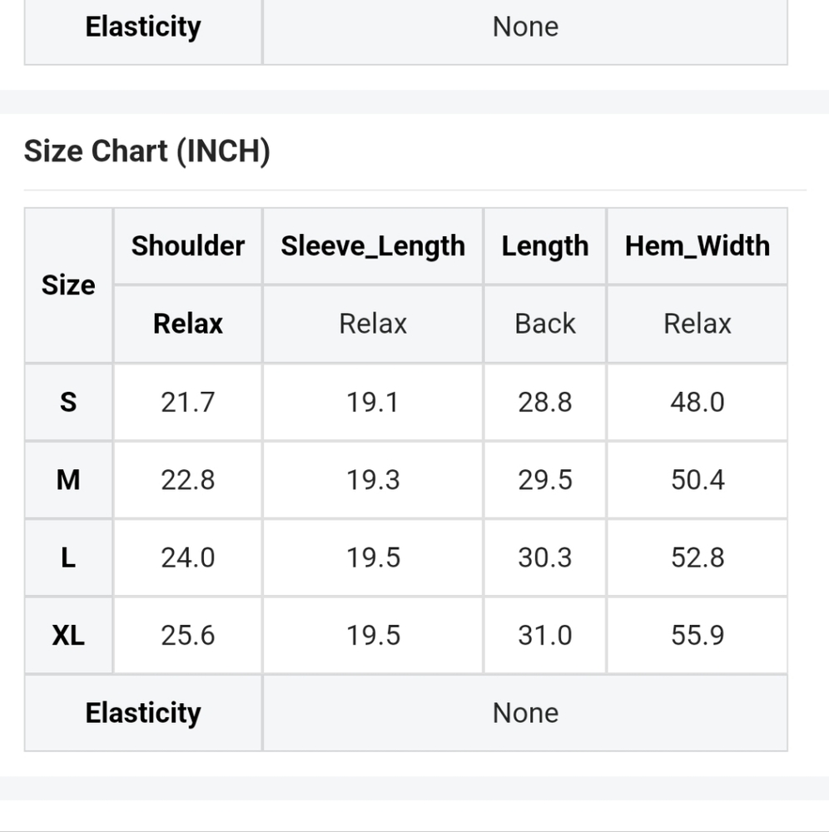Viewport: 829px width, 832px height.
Task: Click the 30.3 length value for L
Action: click(545, 557)
